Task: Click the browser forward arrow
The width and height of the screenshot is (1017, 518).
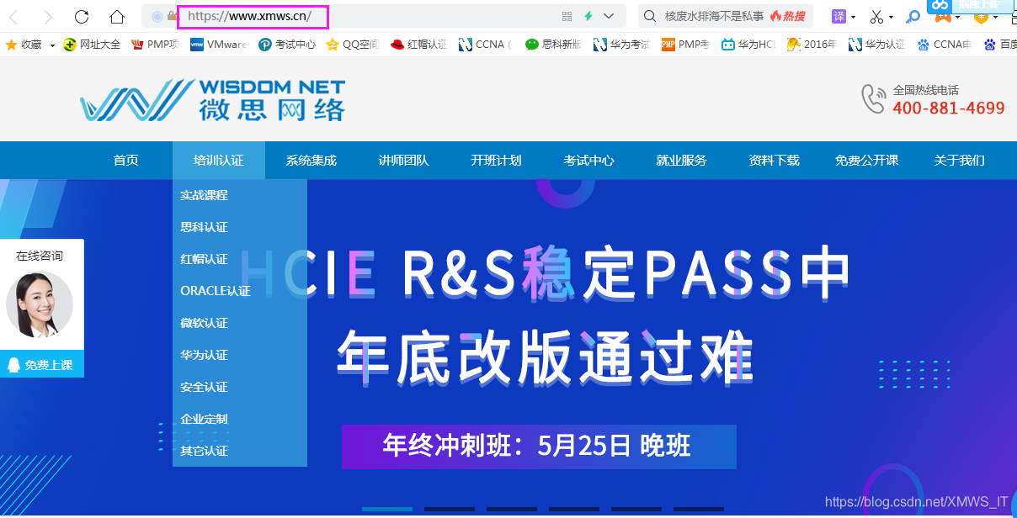Action: [x=48, y=17]
